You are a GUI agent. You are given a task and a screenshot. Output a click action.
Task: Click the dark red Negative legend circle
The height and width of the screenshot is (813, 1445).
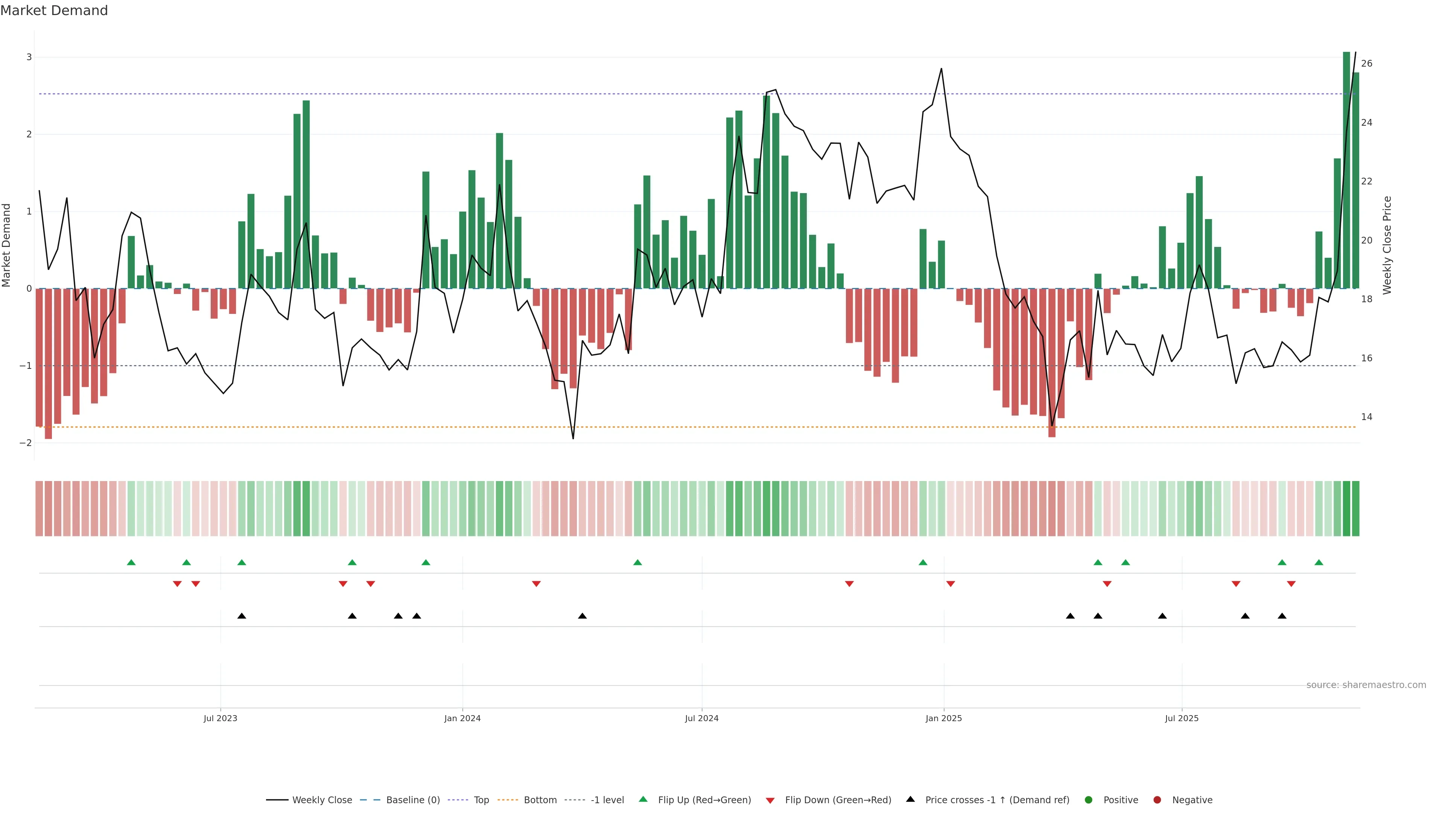[1157, 799]
